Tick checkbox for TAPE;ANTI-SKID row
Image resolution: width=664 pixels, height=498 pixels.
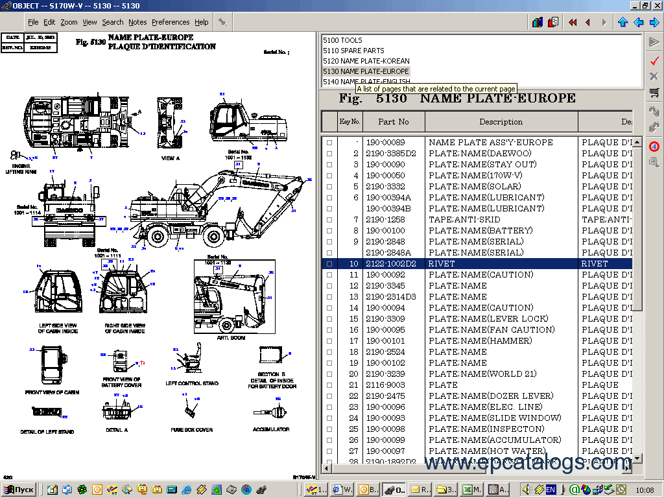(329, 220)
